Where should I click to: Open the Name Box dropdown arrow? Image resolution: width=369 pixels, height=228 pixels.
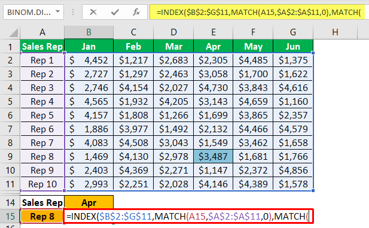coord(57,11)
